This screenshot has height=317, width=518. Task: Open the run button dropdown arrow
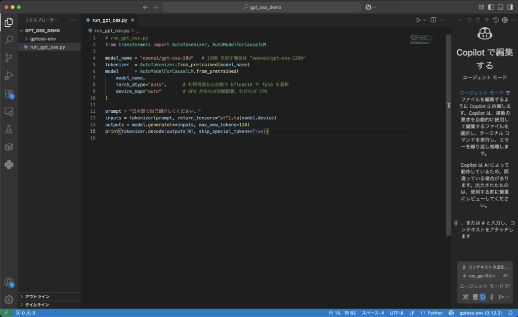tap(424, 20)
